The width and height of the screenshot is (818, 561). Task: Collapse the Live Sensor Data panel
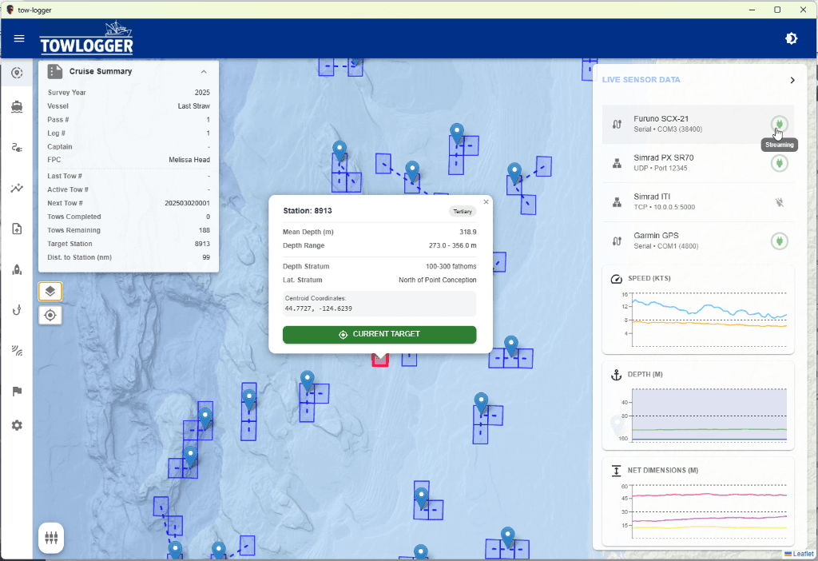click(x=792, y=80)
